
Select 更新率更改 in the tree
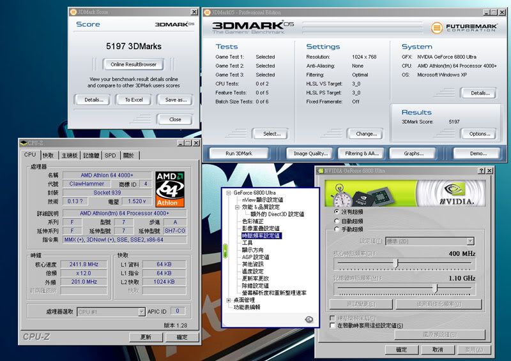(256, 279)
